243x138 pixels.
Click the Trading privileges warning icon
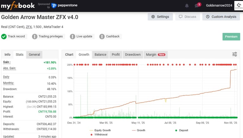[34, 37]
